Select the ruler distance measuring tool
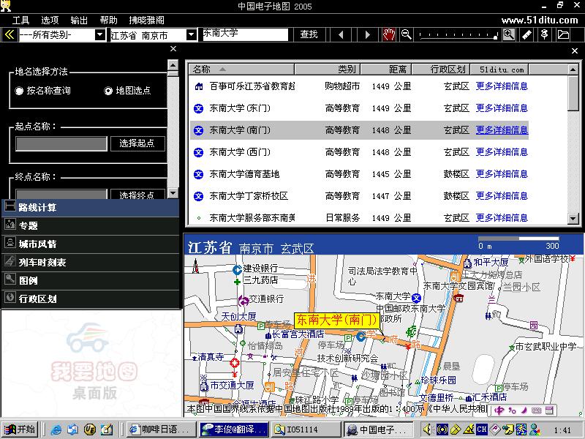 tap(526, 34)
